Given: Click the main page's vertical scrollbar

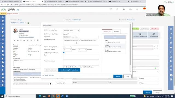Looking at the screenshot, I should tap(174, 51).
